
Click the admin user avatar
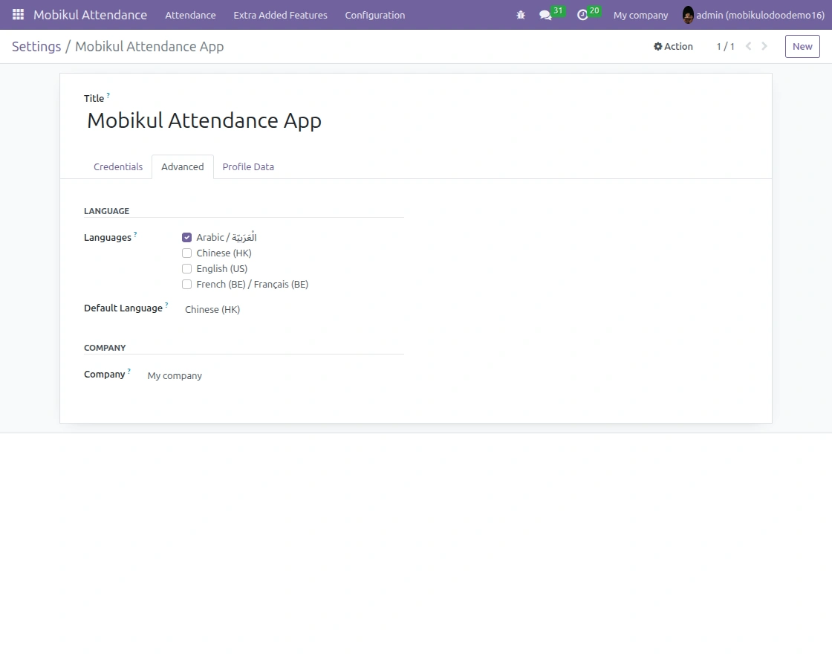pyautogui.click(x=688, y=15)
